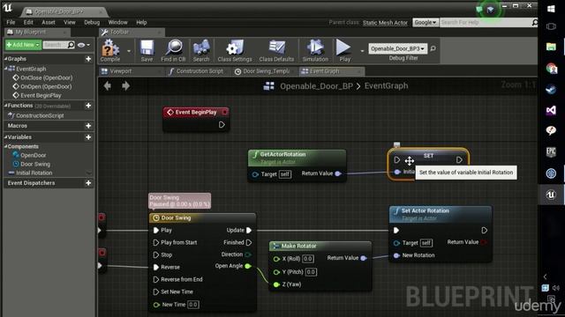Open Epic Games Launcher in taskbar

coord(551,152)
